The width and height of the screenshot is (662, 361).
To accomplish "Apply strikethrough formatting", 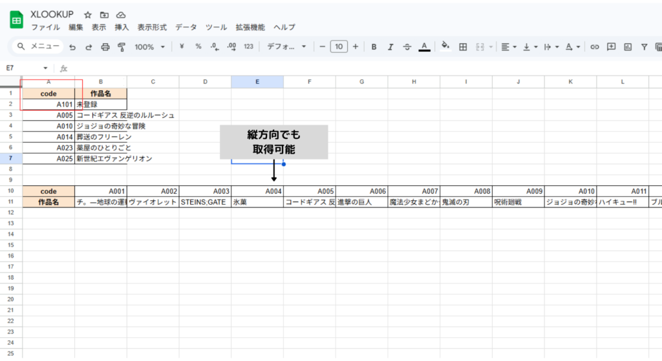I will pos(407,46).
